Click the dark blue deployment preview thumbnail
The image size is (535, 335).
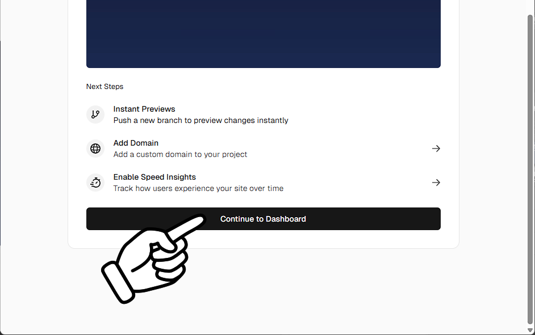pyautogui.click(x=263, y=34)
